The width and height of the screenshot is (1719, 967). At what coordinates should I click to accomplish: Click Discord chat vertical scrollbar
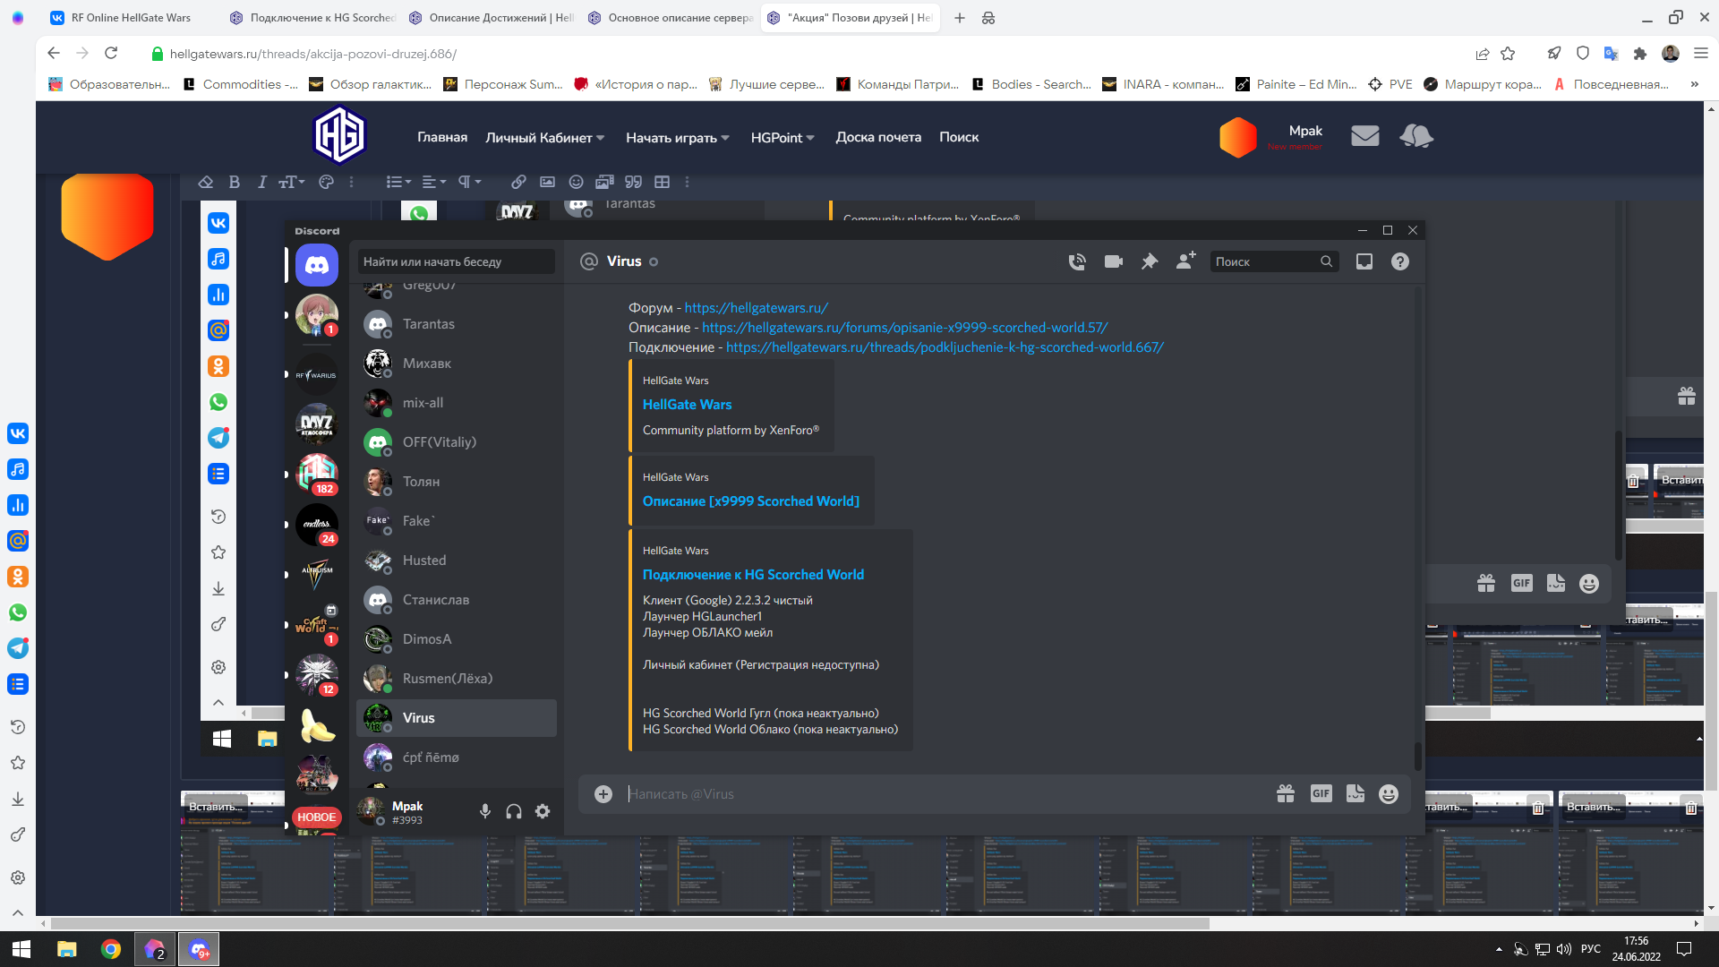[1417, 757]
